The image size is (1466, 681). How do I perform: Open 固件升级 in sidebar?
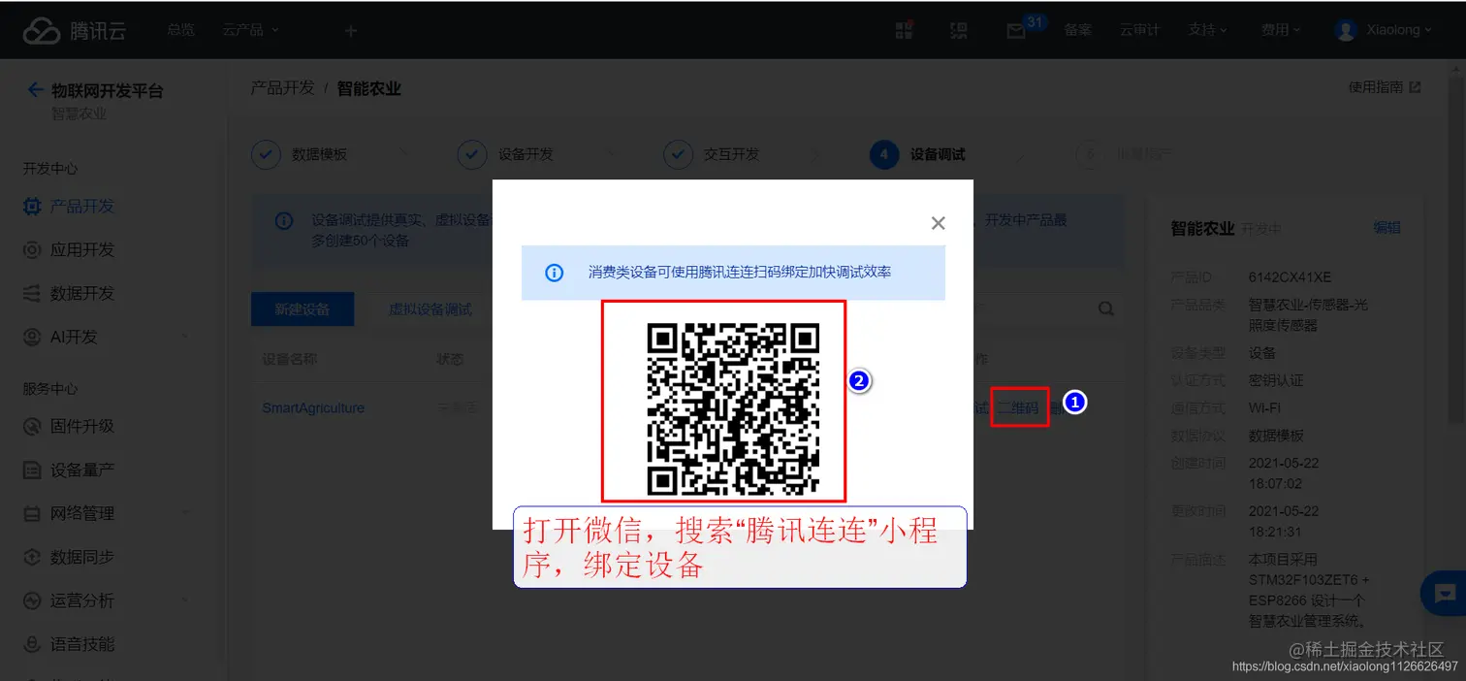pyautogui.click(x=82, y=426)
